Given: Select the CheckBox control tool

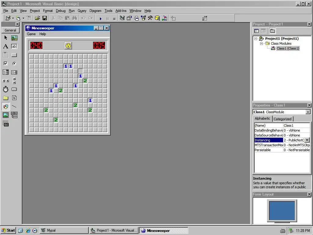Looking at the screenshot, I should pos(6,64).
